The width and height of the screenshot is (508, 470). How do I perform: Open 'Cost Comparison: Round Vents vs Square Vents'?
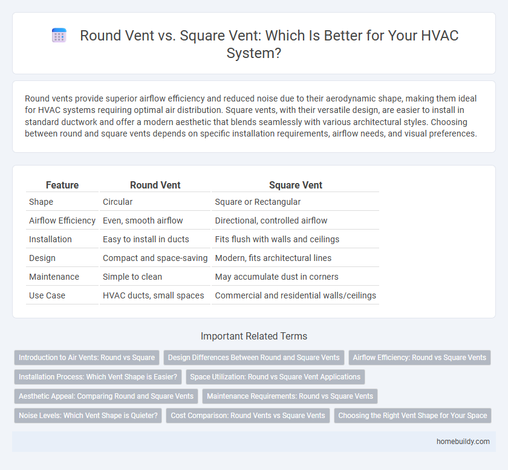tap(248, 416)
